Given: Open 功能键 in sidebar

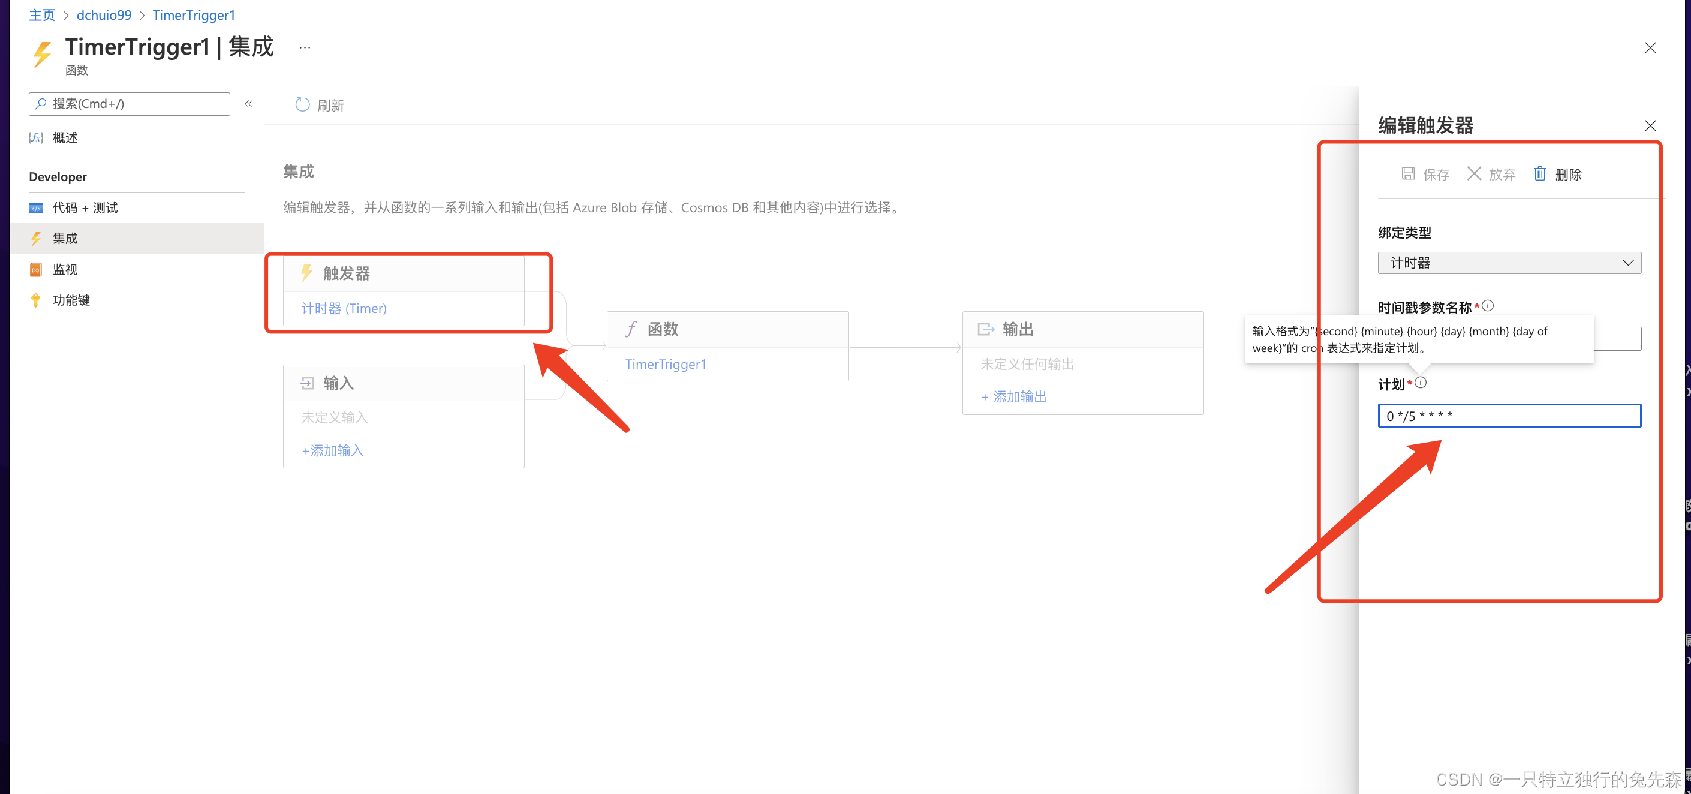Looking at the screenshot, I should pos(71,300).
